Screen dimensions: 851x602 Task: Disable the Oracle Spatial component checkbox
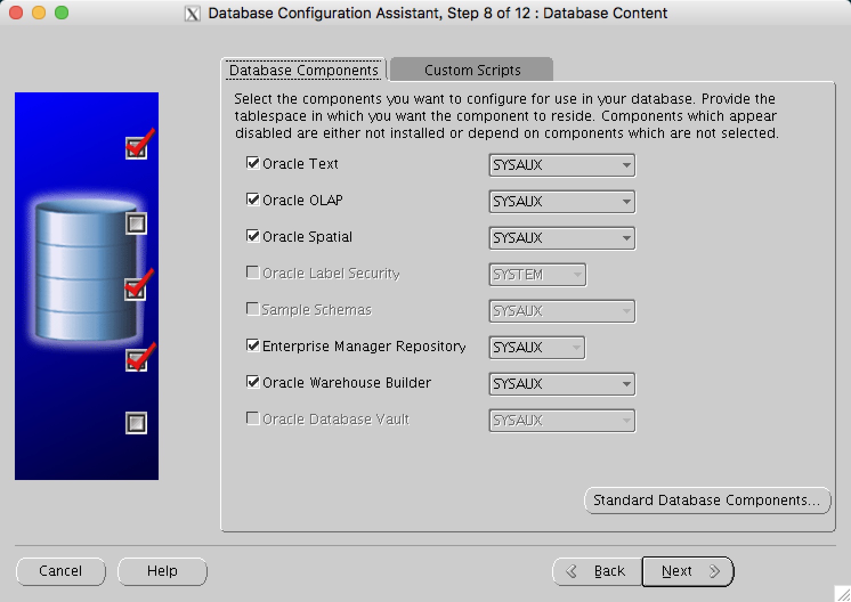tap(253, 236)
